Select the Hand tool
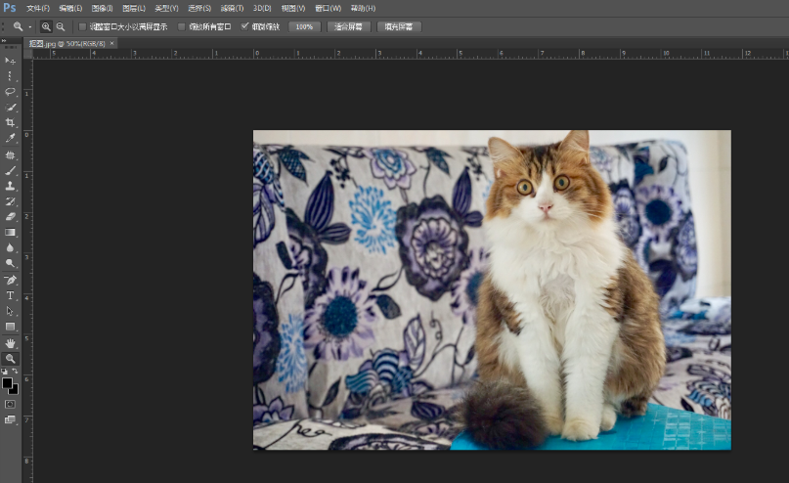 pos(11,343)
